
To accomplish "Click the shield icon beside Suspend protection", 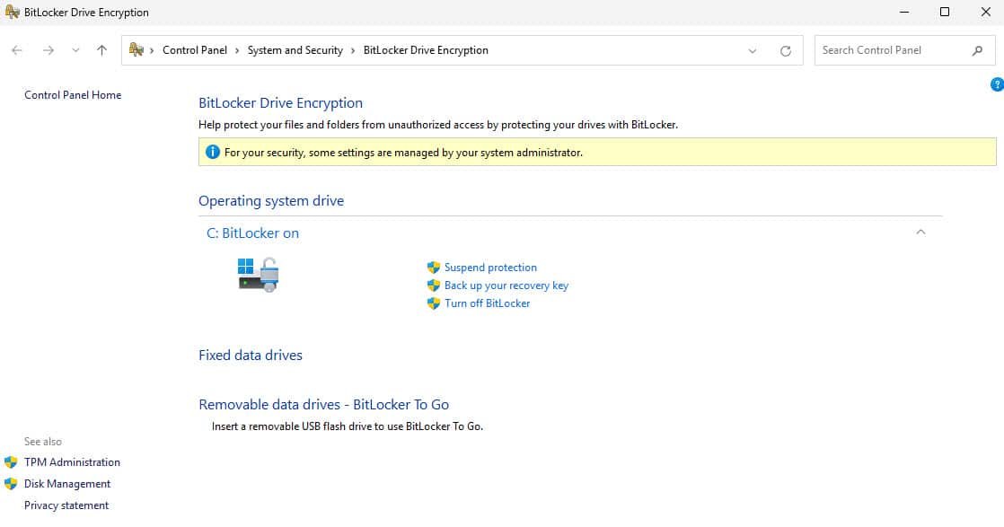I will tap(433, 267).
